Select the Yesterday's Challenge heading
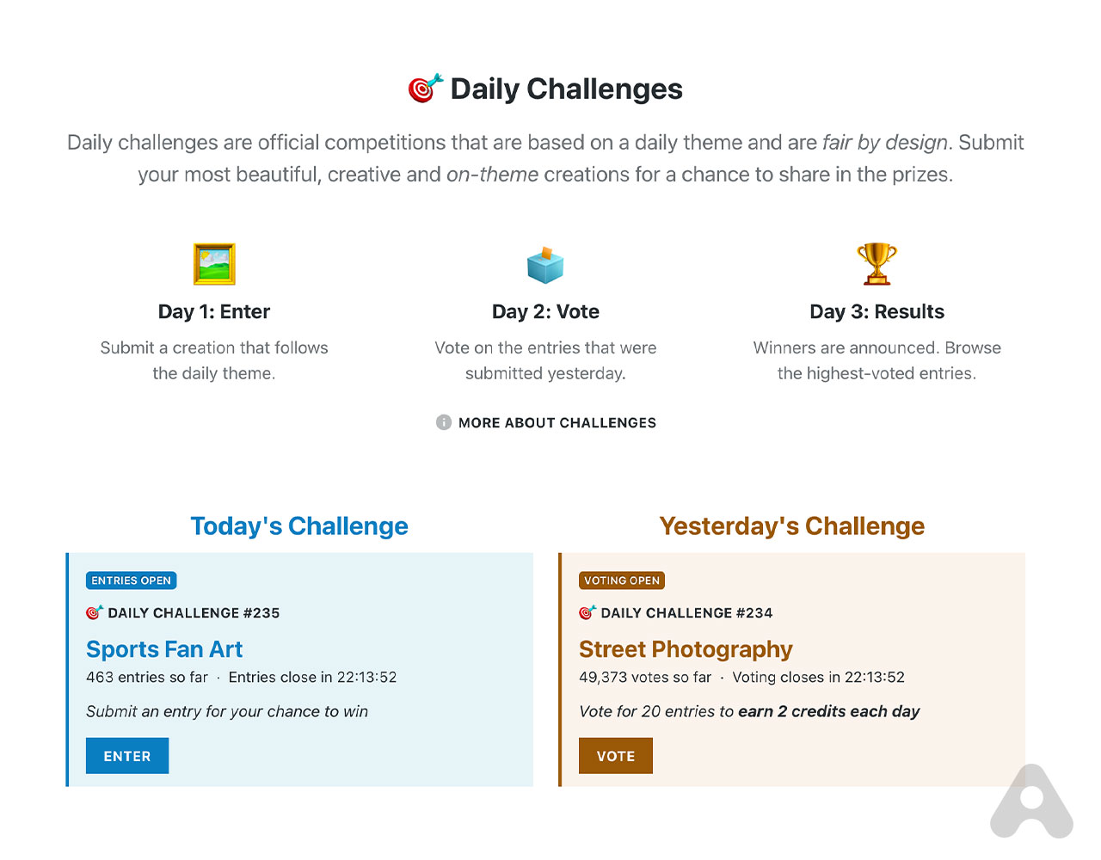The image size is (1101, 860). click(791, 525)
